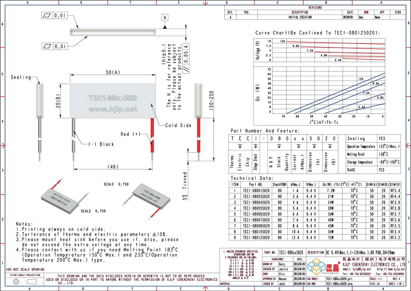Select the '72W' Qc cell

(x=331, y=238)
